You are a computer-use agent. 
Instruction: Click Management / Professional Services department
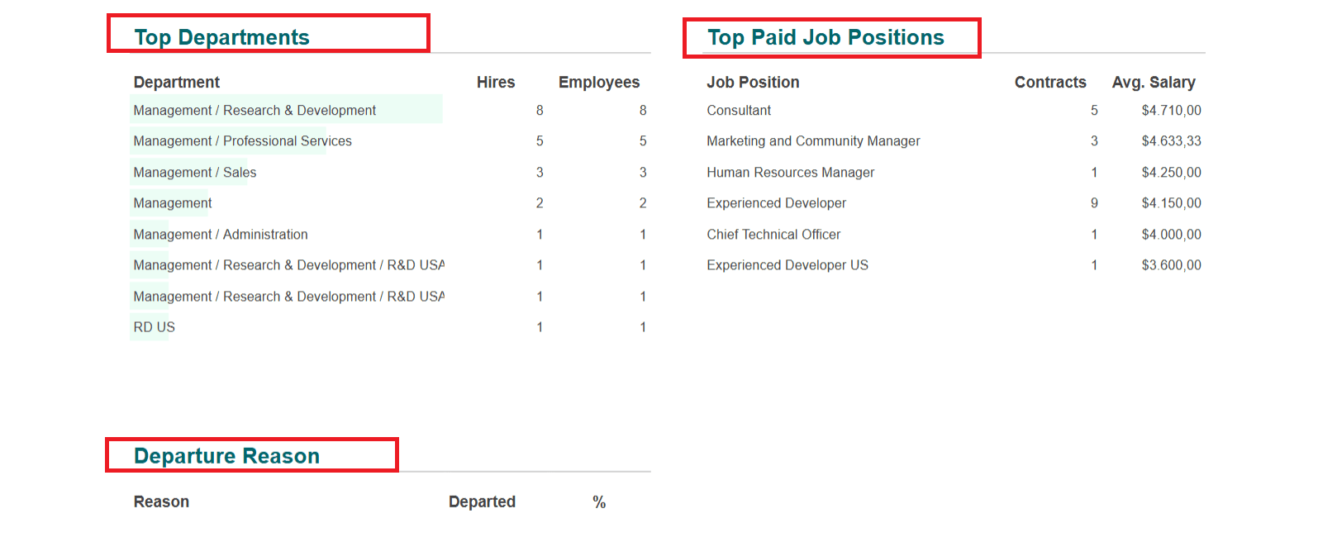click(242, 141)
